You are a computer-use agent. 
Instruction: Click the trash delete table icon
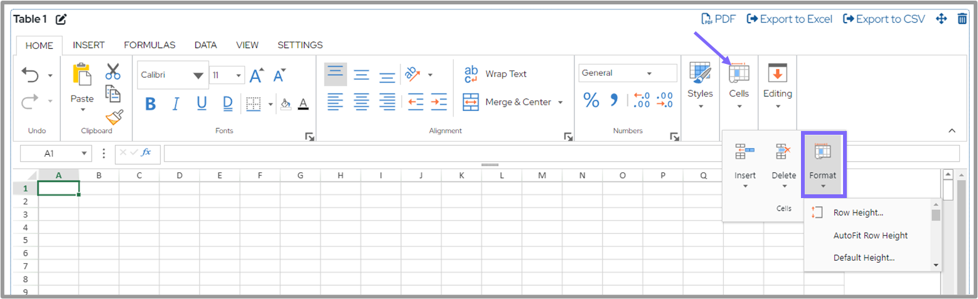click(962, 19)
